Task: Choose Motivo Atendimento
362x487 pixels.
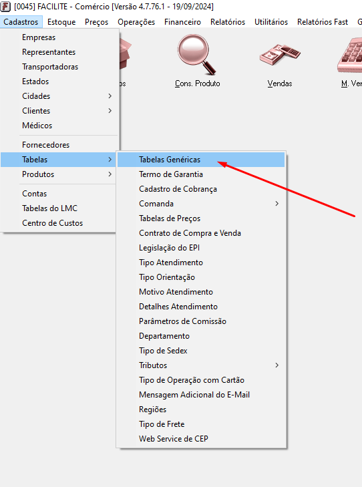Action: click(x=201, y=292)
